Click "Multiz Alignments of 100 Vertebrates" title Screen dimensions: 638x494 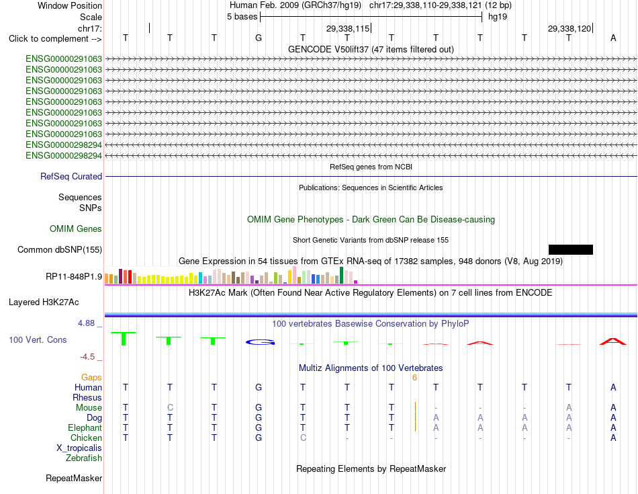[x=371, y=368]
